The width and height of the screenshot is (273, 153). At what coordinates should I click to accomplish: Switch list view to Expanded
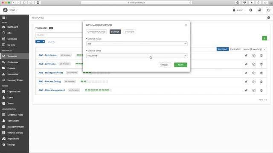[x=235, y=49]
